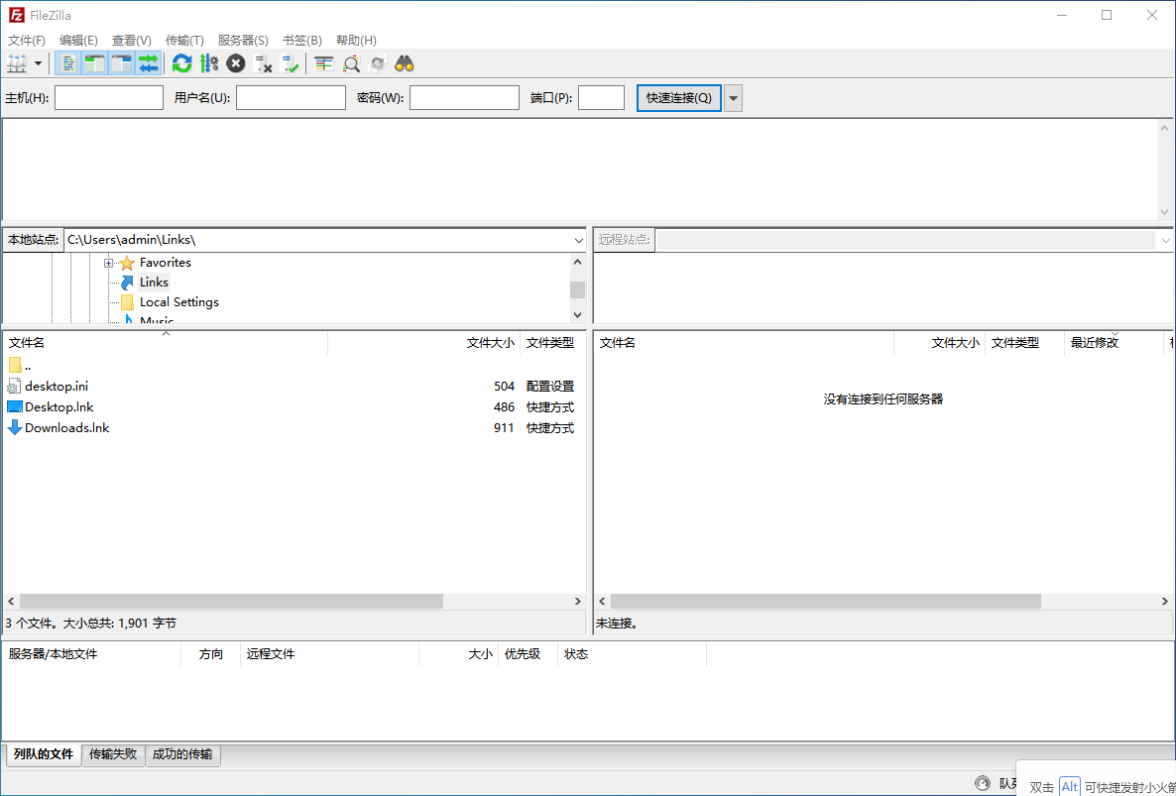1176x796 pixels.
Task: Open the quickconnect history dropdown
Action: click(x=731, y=97)
